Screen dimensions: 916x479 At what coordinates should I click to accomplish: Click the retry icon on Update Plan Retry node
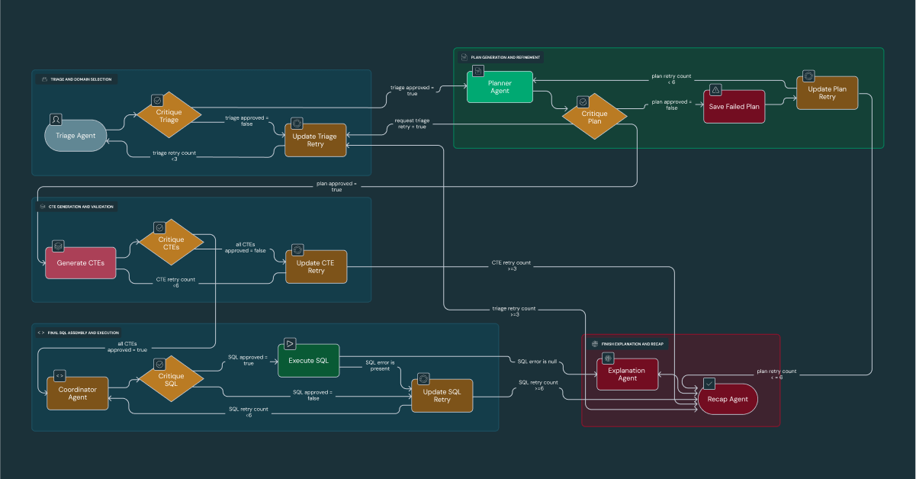pyautogui.click(x=808, y=77)
